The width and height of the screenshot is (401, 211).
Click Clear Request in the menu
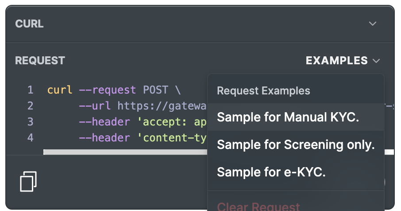(x=258, y=206)
